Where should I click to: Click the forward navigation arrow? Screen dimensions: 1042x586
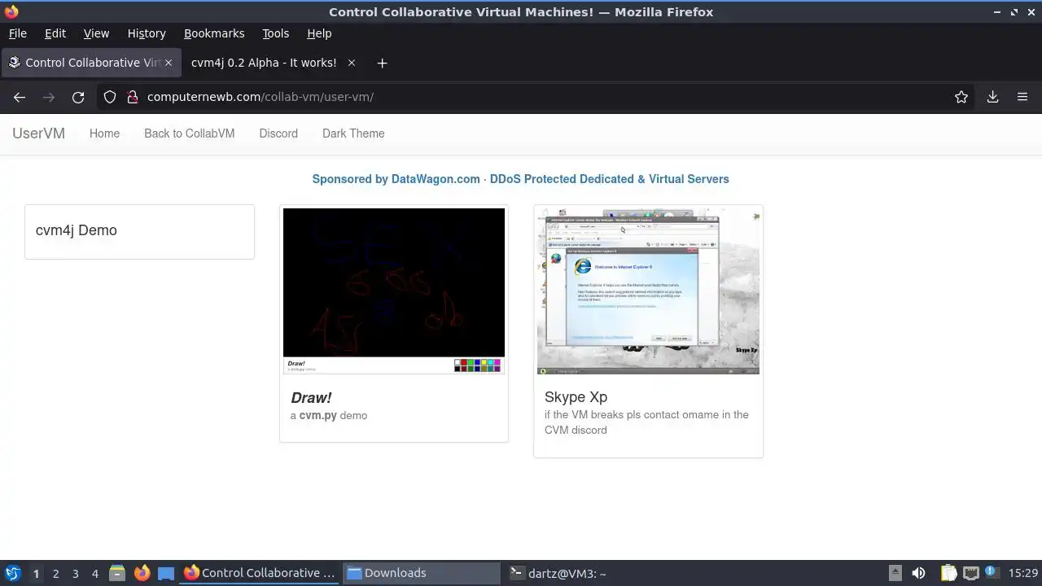49,97
